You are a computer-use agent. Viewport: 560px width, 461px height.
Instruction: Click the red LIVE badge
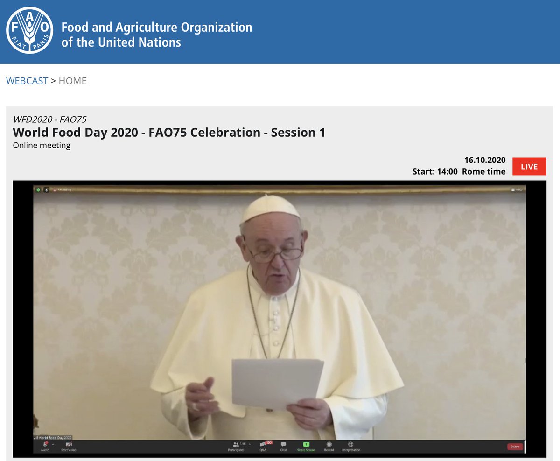(529, 167)
